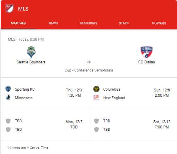Switch to the Matches tab
177x154 pixels.
(x=18, y=23)
